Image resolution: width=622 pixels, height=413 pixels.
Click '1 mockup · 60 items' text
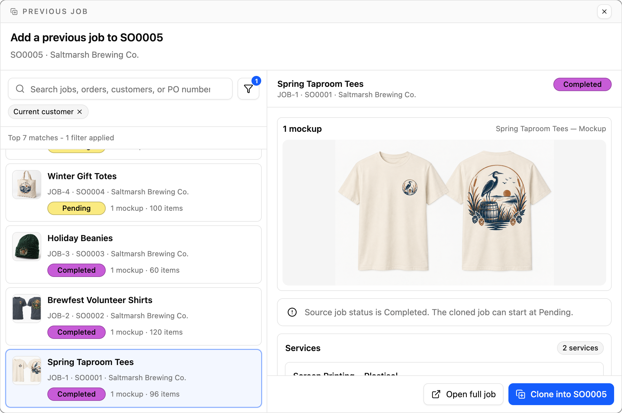click(145, 270)
